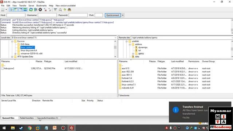This screenshot has width=233, height=131.
Task: Search files with binoculars icon
Action: click(x=69, y=10)
